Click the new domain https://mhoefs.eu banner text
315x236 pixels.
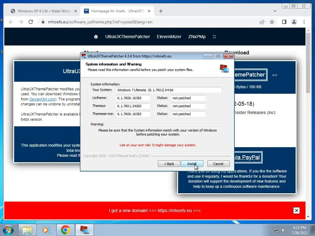pyautogui.click(x=155, y=210)
